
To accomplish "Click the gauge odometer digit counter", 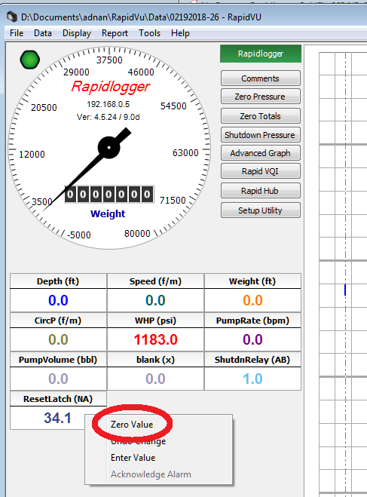I will pos(109,194).
